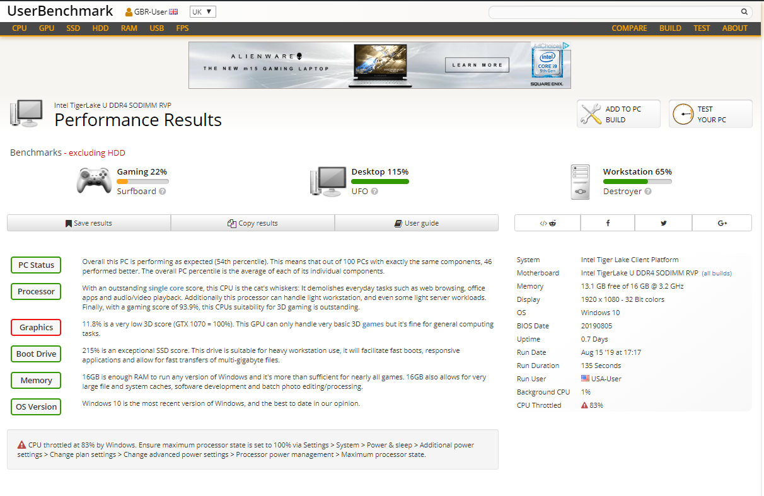Open the USB menu
The height and width of the screenshot is (496, 764).
[x=156, y=28]
